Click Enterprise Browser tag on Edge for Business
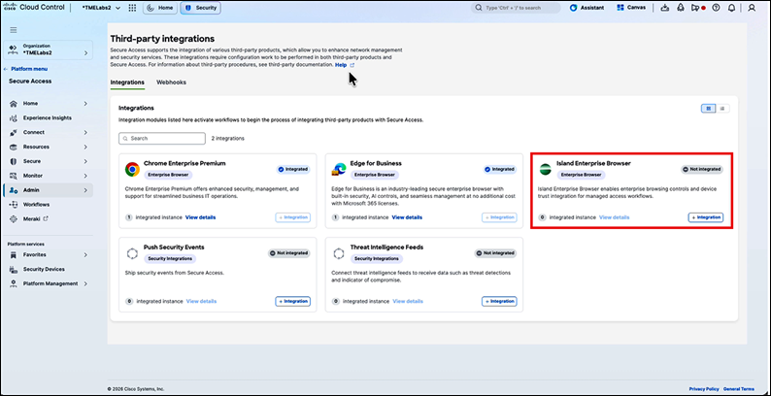This screenshot has height=396, width=771. point(375,175)
